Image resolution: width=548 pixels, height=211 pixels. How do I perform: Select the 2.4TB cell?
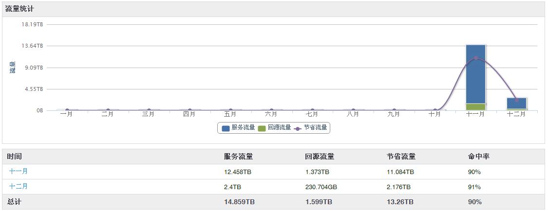click(232, 187)
